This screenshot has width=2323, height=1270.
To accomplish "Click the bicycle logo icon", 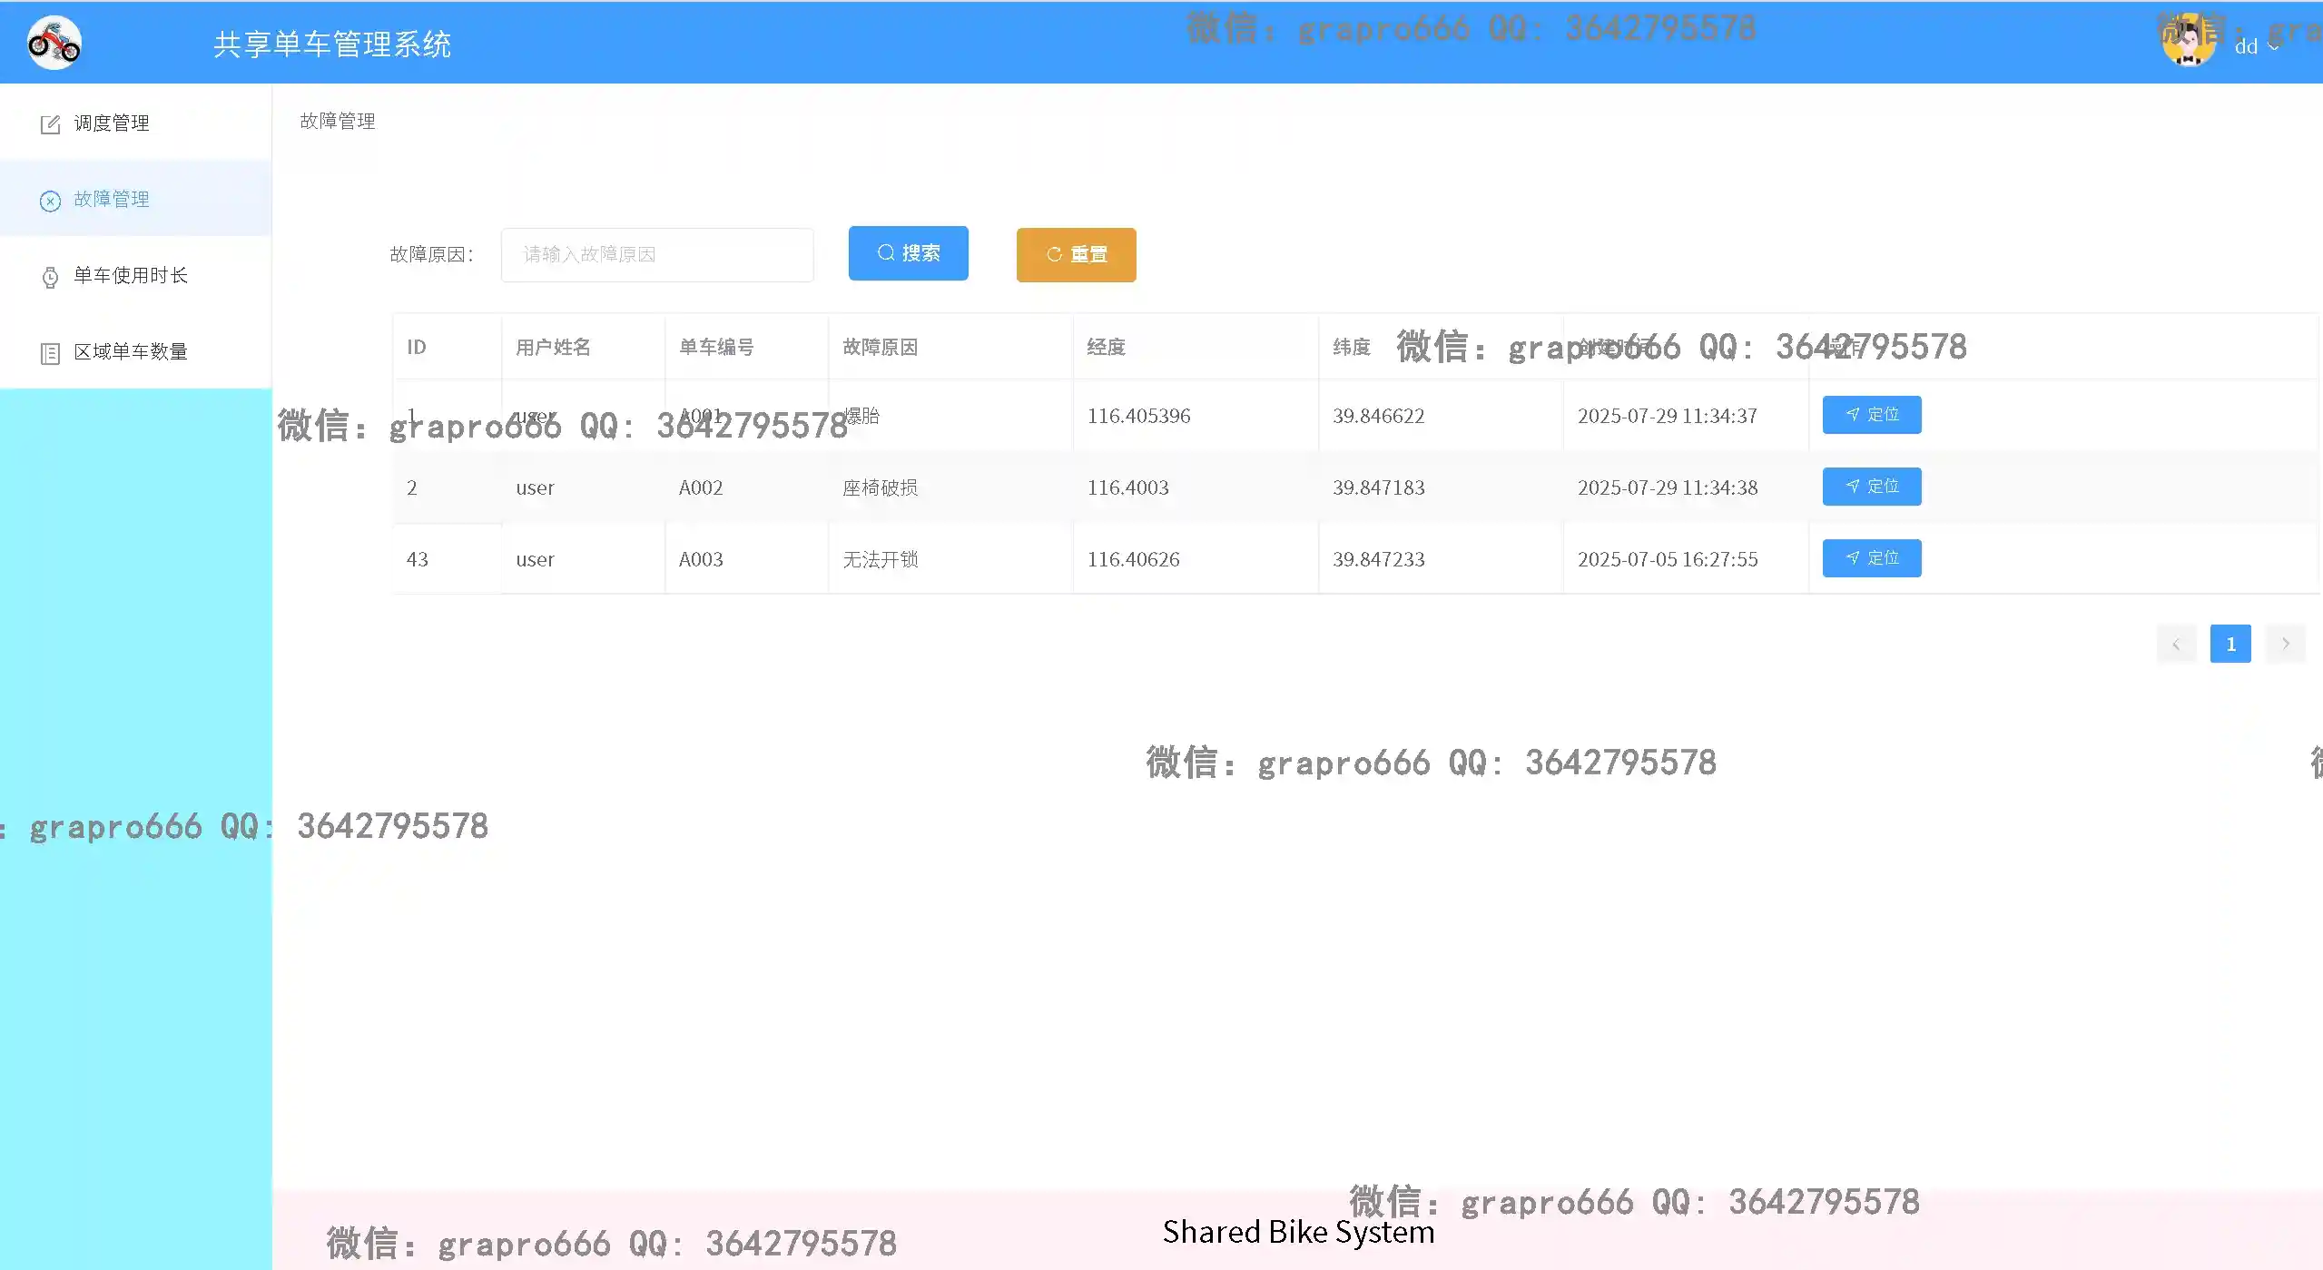I will tap(54, 43).
